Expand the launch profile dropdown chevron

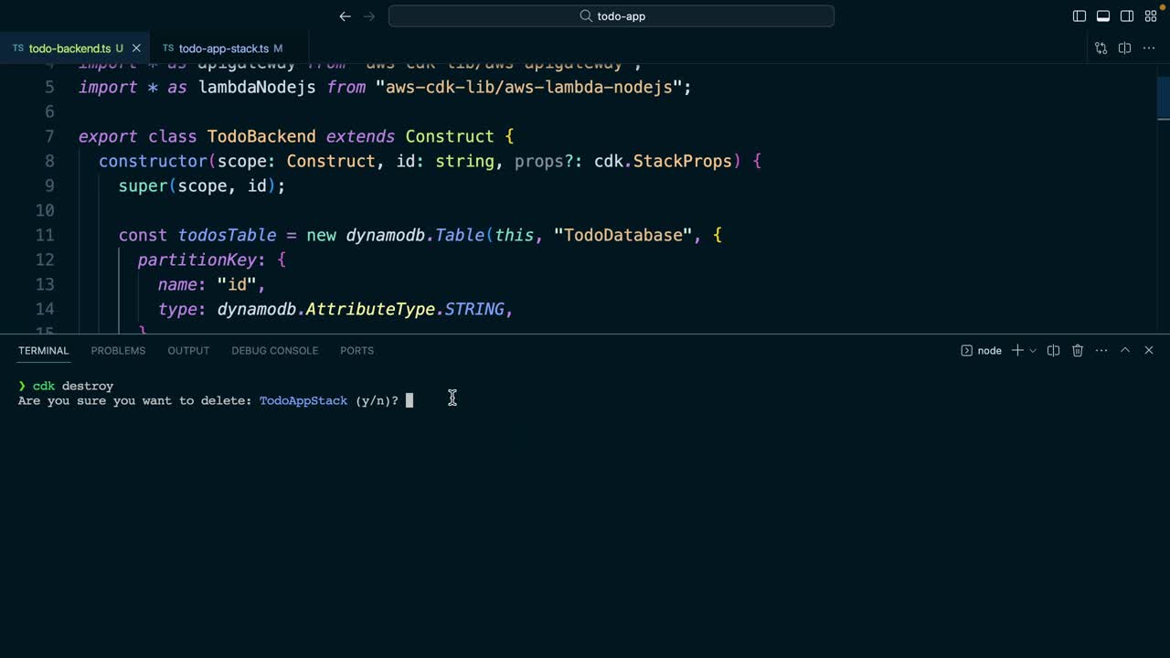point(1033,351)
